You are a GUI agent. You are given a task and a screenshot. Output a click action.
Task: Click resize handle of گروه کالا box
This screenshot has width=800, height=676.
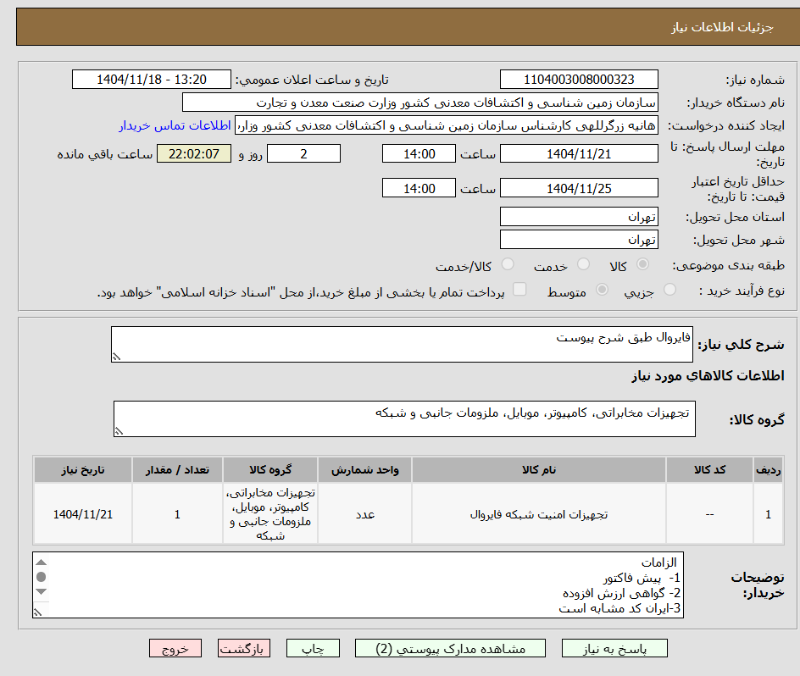pyautogui.click(x=119, y=431)
